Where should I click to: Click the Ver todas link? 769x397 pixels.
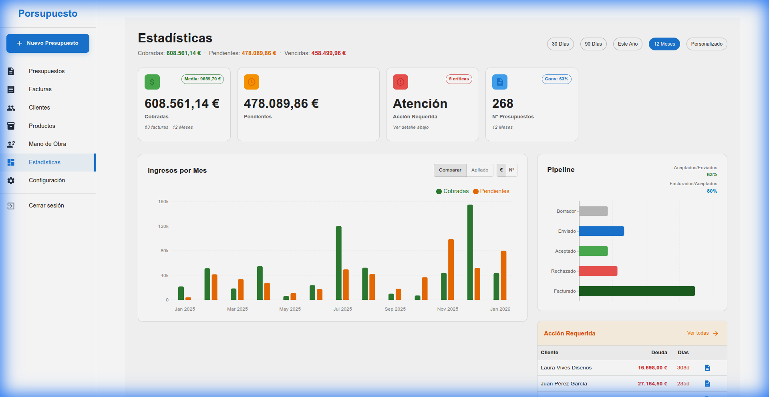pos(702,333)
